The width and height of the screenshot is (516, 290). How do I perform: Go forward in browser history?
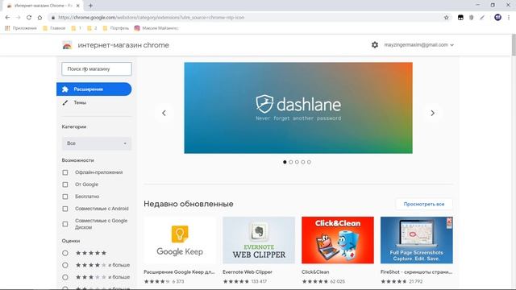[18, 18]
